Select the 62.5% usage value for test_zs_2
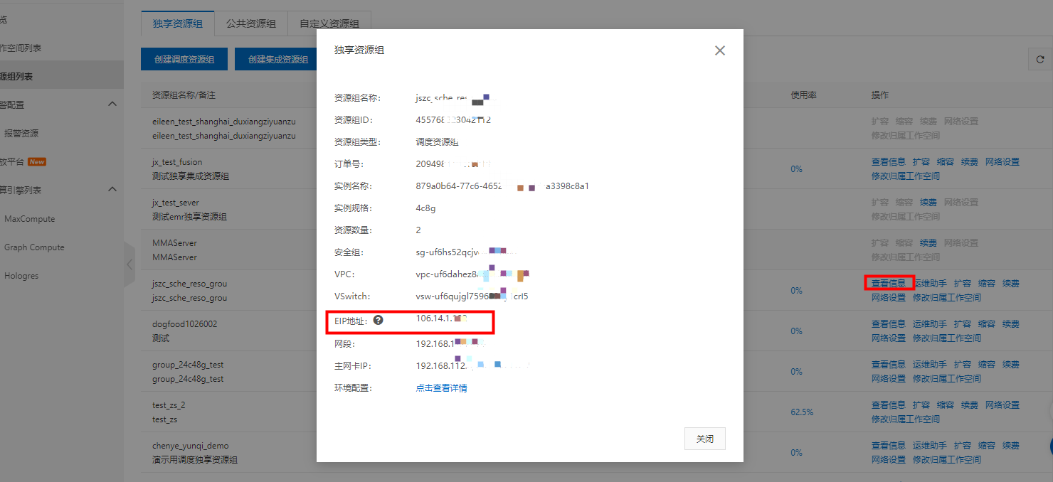Image resolution: width=1053 pixels, height=482 pixels. tap(802, 412)
